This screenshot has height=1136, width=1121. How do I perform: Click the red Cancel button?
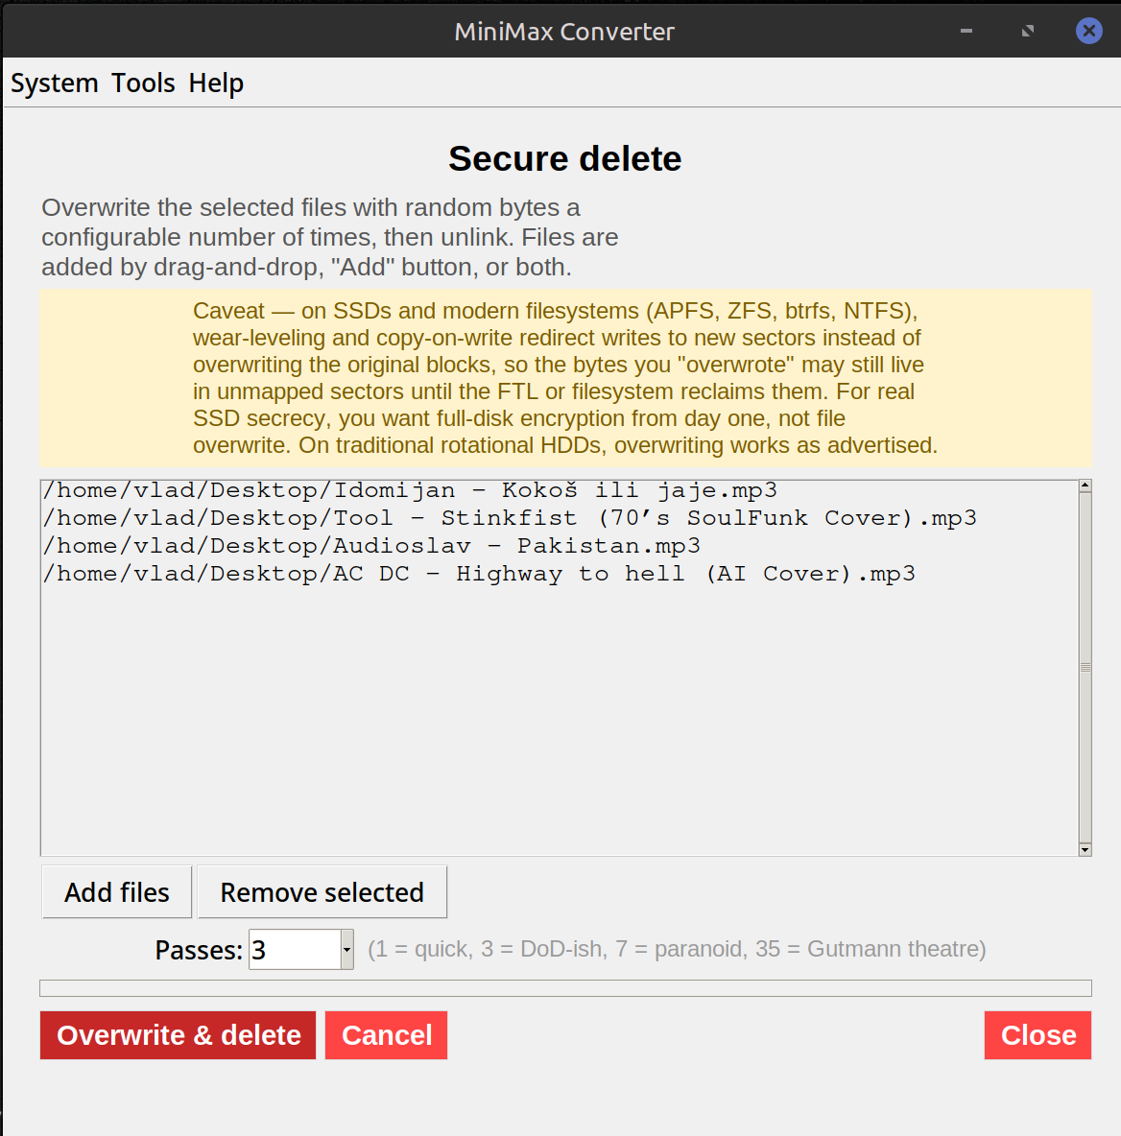tap(386, 1035)
